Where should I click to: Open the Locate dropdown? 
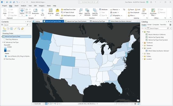[x=118, y=13]
